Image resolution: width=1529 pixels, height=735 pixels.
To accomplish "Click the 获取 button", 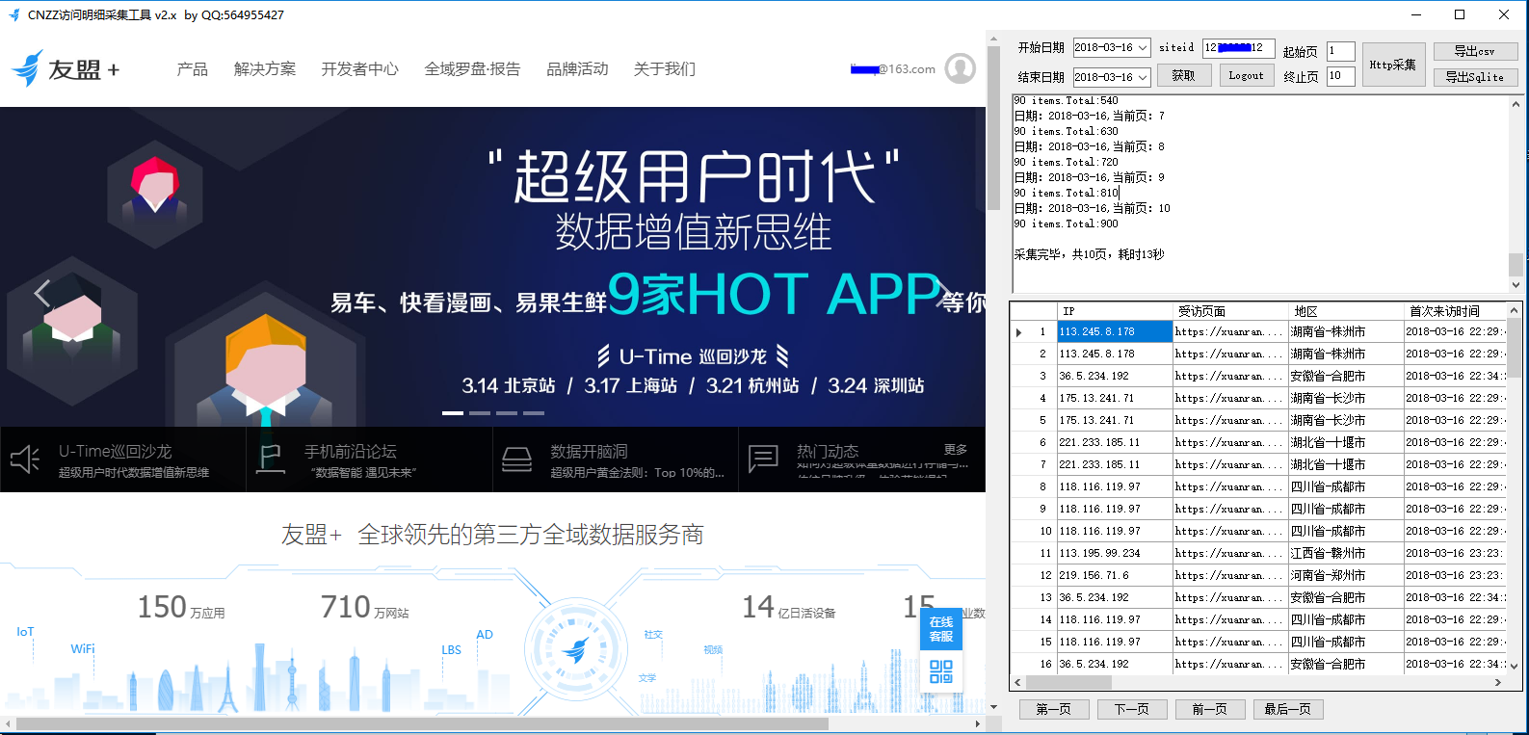I will pyautogui.click(x=1183, y=75).
